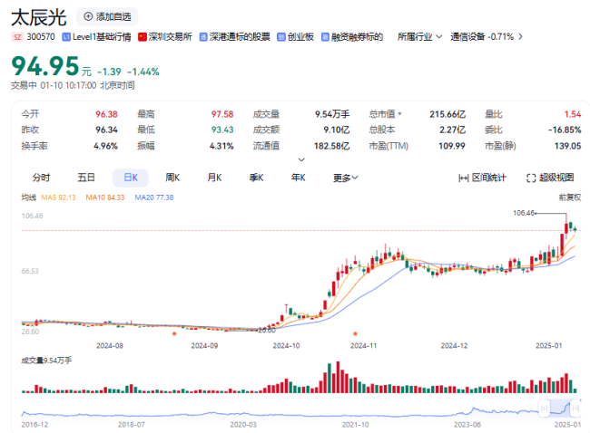
Task: Select the 周K chart tab
Action: [172, 178]
